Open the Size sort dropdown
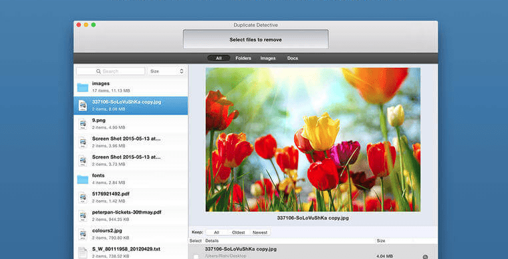The height and width of the screenshot is (259, 508). coord(167,71)
